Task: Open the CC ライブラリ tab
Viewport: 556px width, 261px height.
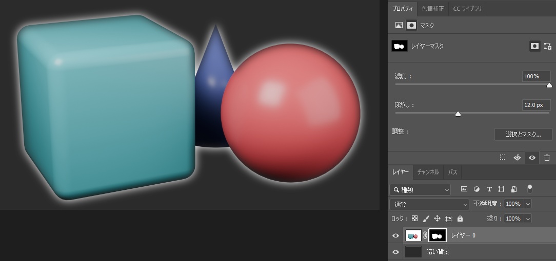Action: [467, 9]
